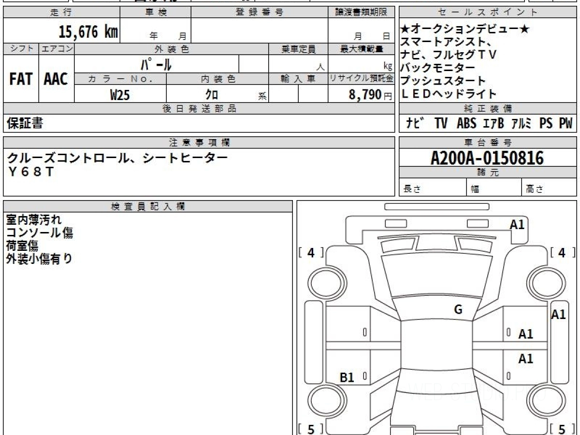The width and height of the screenshot is (580, 435).
Task: Click the 乗車定員 label
Action: coord(298,49)
